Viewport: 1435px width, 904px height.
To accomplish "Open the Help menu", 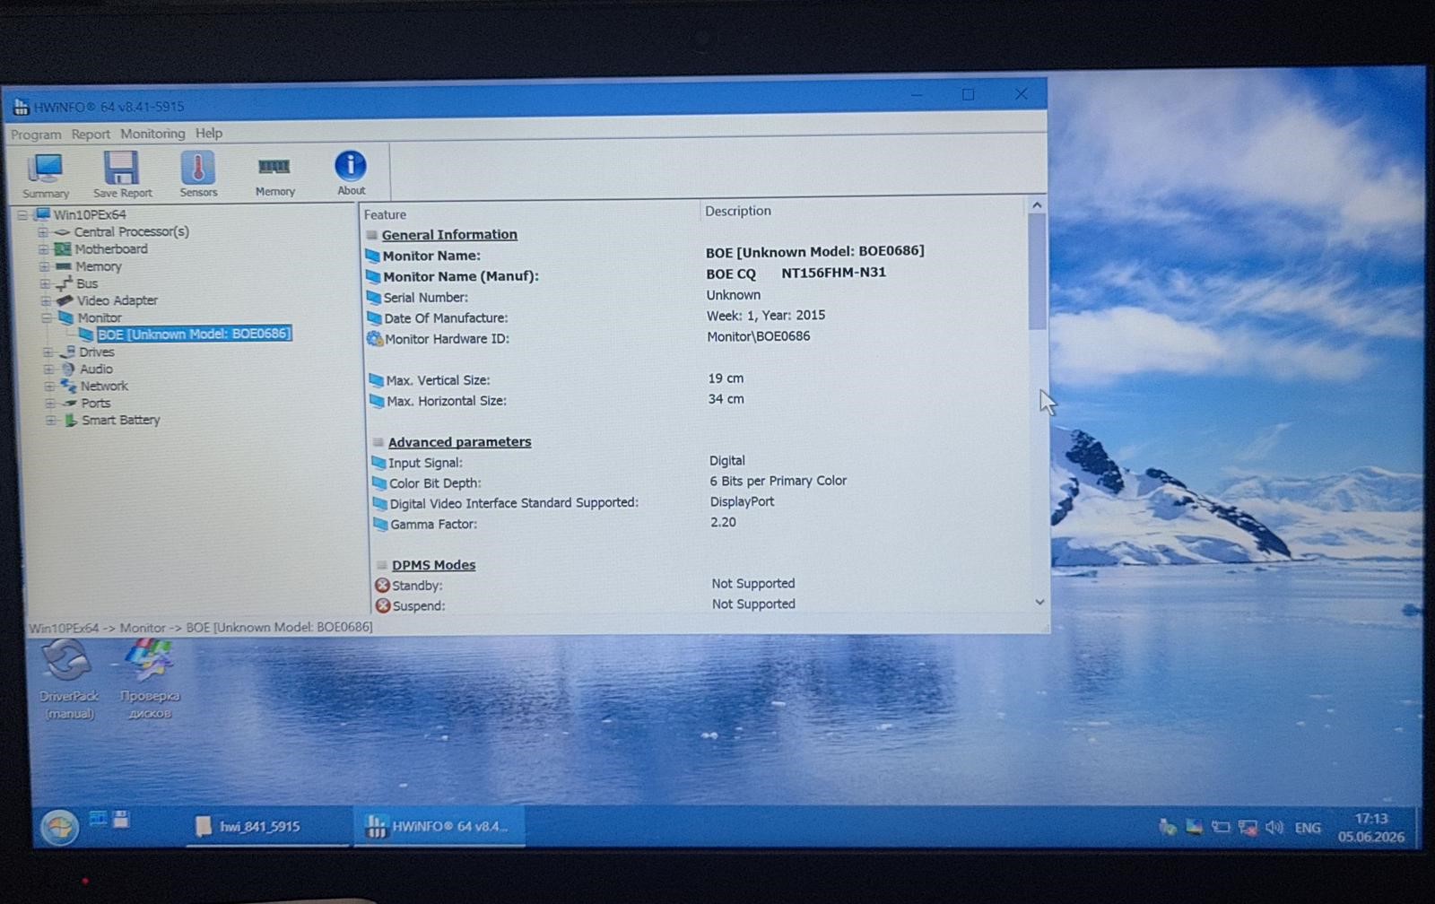I will 209,133.
